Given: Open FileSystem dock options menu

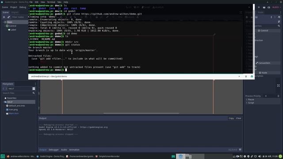Looking at the screenshot, I should pyautogui.click(x=35, y=84).
